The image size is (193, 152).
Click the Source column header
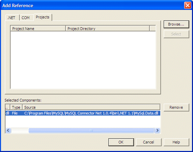click(91, 107)
